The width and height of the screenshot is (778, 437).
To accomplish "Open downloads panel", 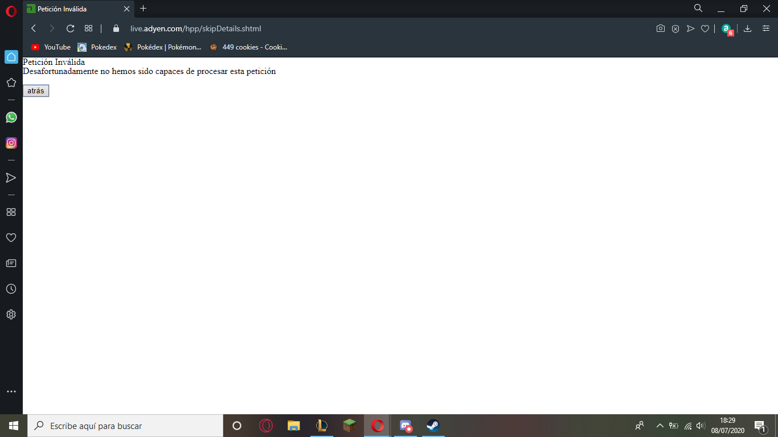I will pyautogui.click(x=748, y=28).
